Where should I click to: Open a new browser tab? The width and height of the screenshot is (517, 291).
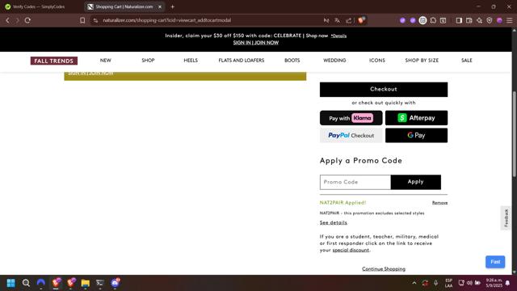click(x=172, y=6)
